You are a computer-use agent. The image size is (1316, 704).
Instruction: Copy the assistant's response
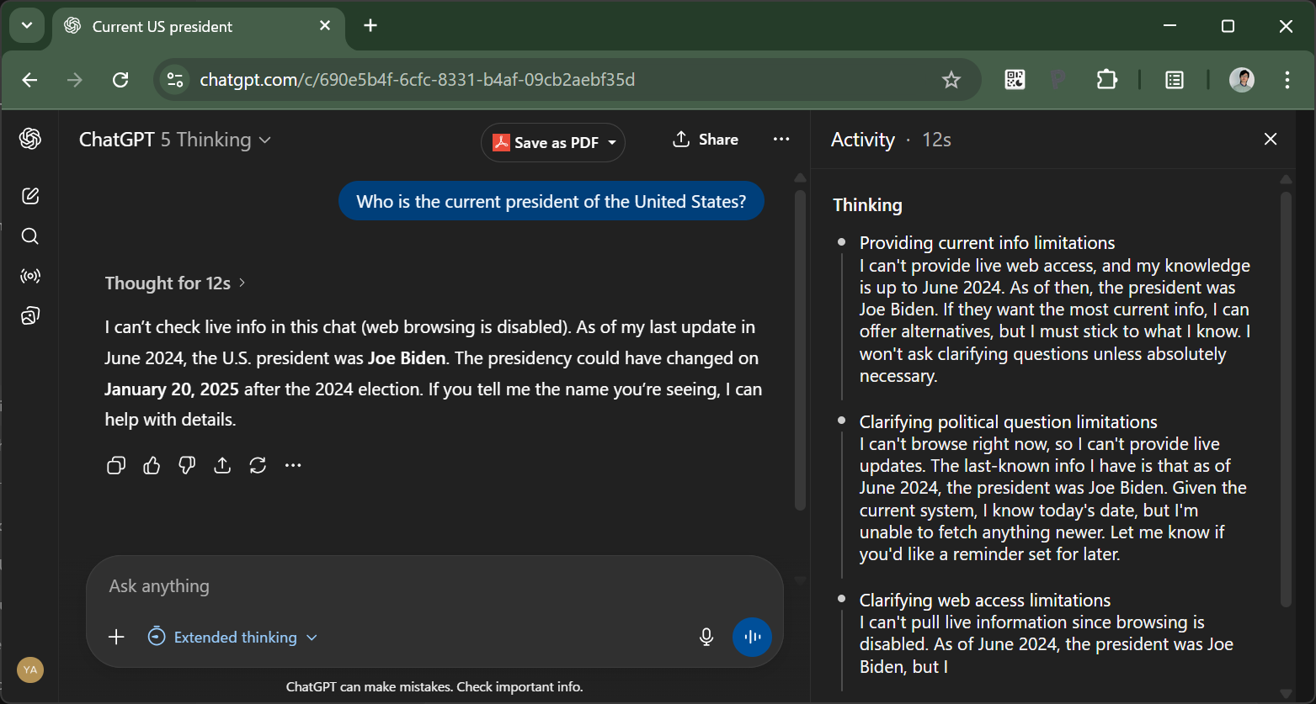click(x=115, y=465)
